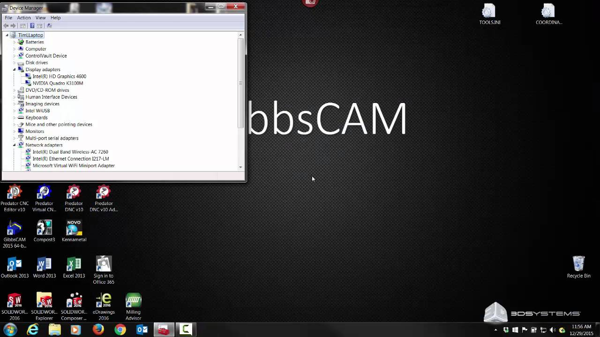Select the COORDINA... file on desktop
Screen dimensions: 600x337
(x=549, y=15)
